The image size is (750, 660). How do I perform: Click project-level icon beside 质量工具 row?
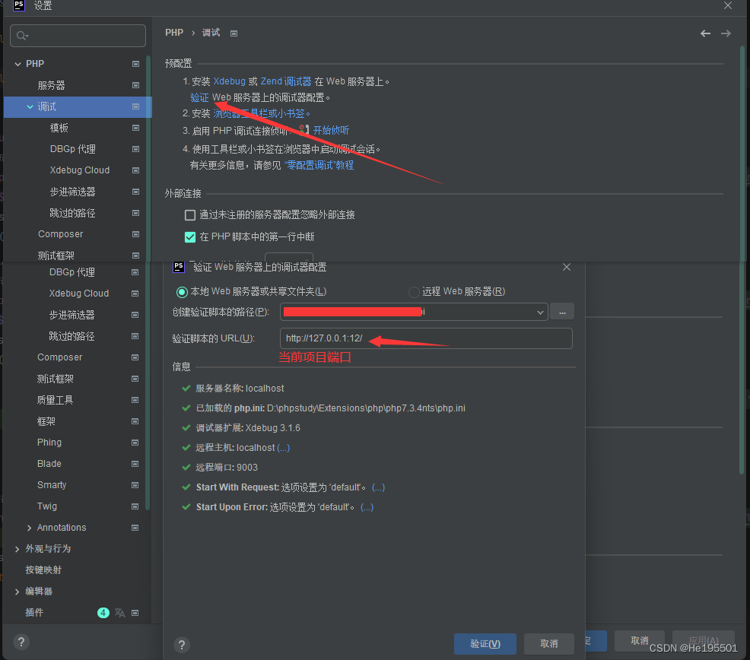[135, 400]
